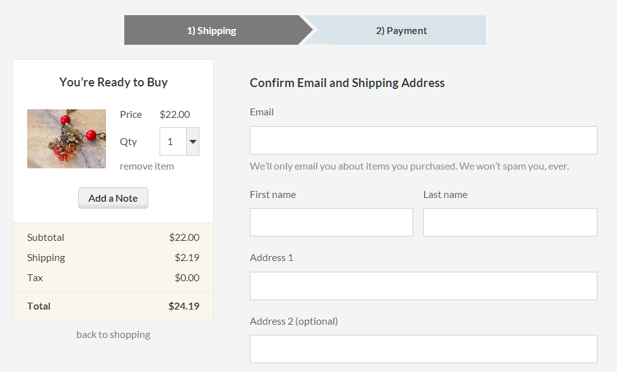Click the Address 2 (optional) label
The image size is (617, 372).
pyautogui.click(x=294, y=321)
